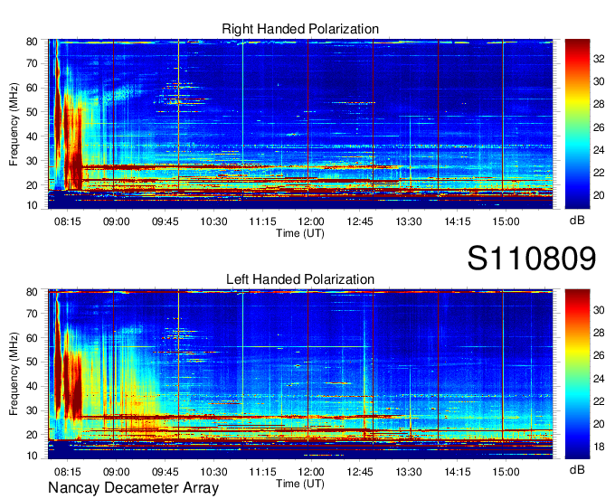Click the 12:00 time tick on Left Handed plot
Viewport: 615px width, 499px height.
coord(311,472)
